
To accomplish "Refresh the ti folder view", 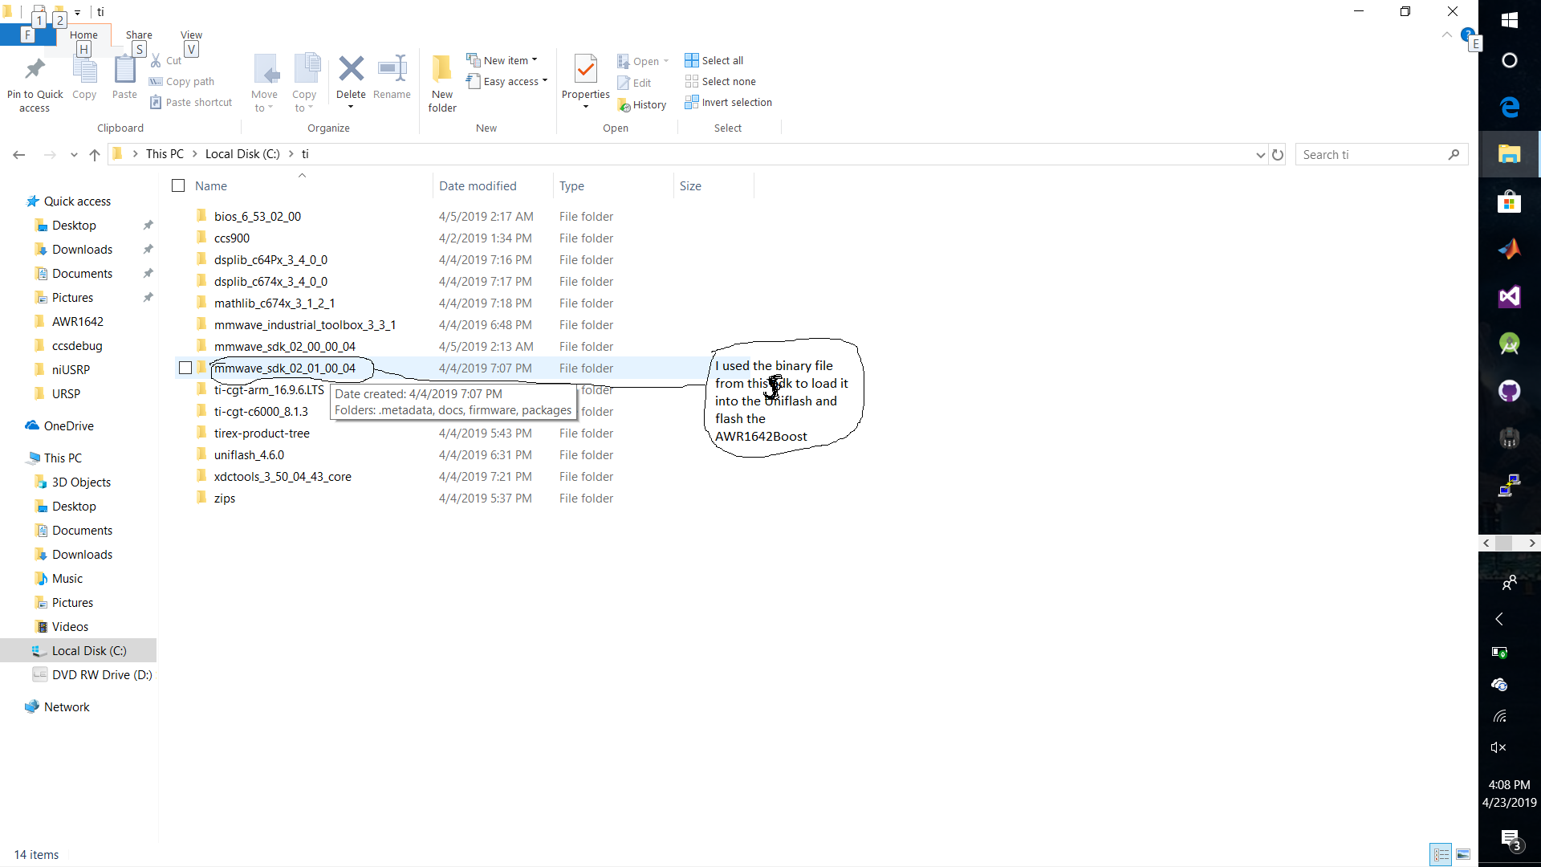I will [1278, 154].
